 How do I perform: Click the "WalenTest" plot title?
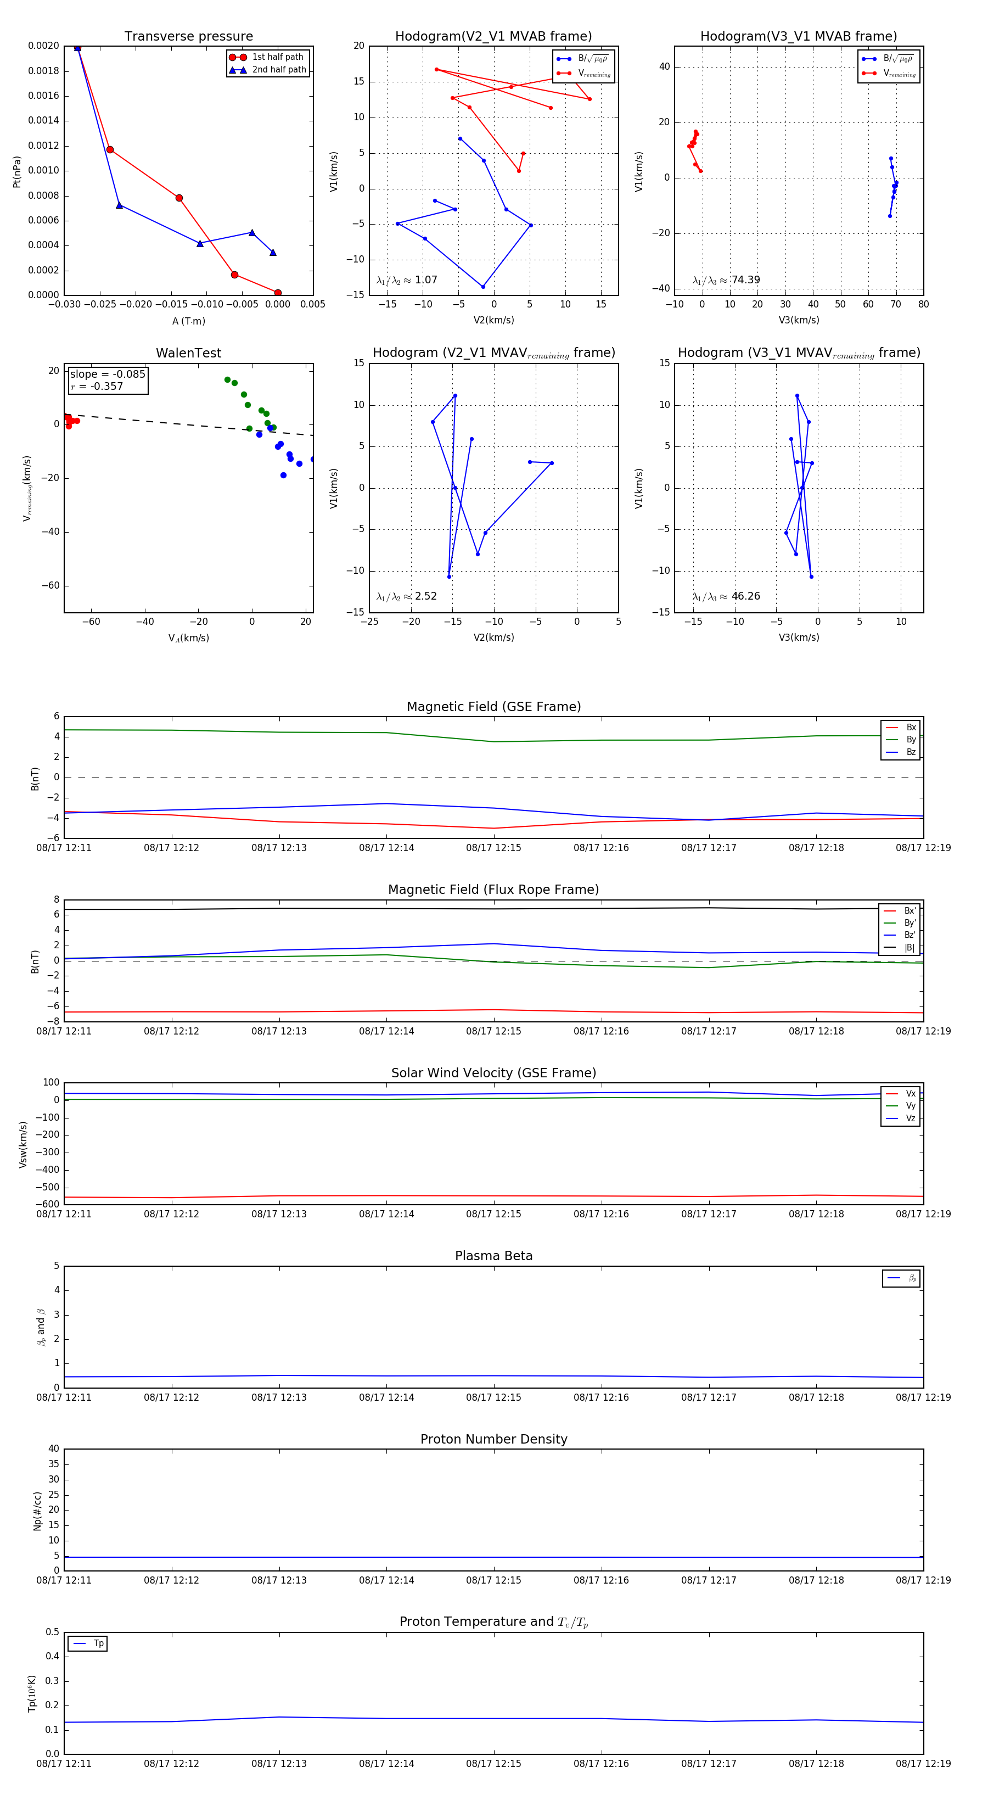[x=188, y=353]
